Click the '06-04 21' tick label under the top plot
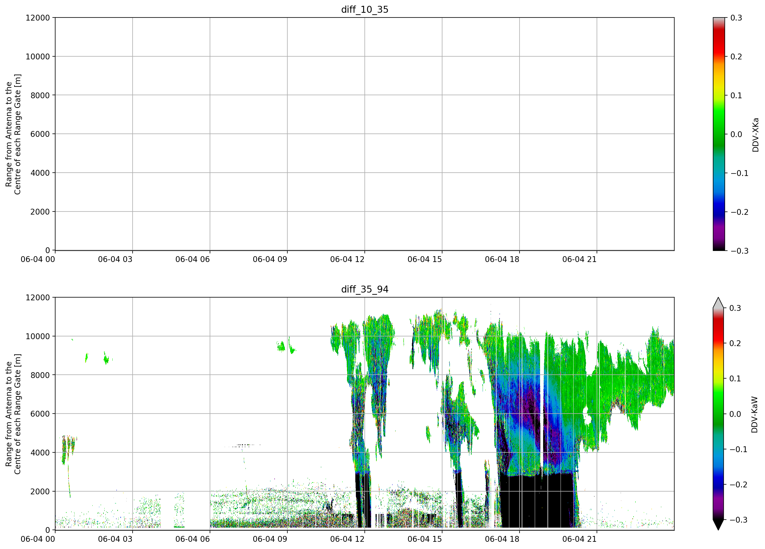Screen dimensions: 765x549 point(579,260)
